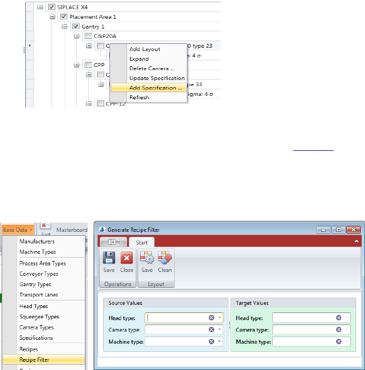Image resolution: width=365 pixels, height=370 pixels.
Task: Click the Masterboard toolbar label
Action: click(72, 230)
